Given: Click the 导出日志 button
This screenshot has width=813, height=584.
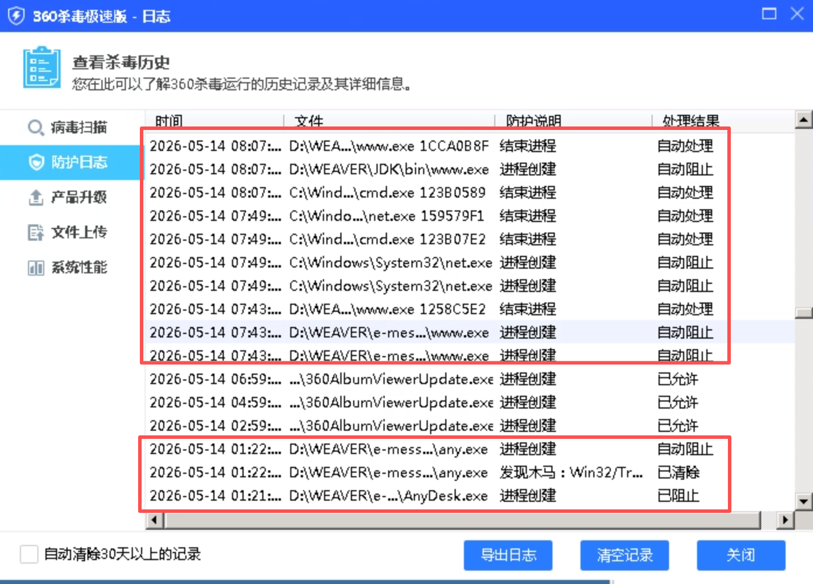Looking at the screenshot, I should [508, 555].
